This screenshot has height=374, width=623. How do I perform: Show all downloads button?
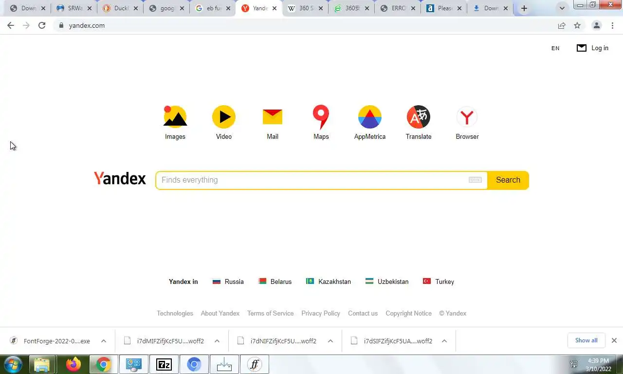(x=586, y=340)
